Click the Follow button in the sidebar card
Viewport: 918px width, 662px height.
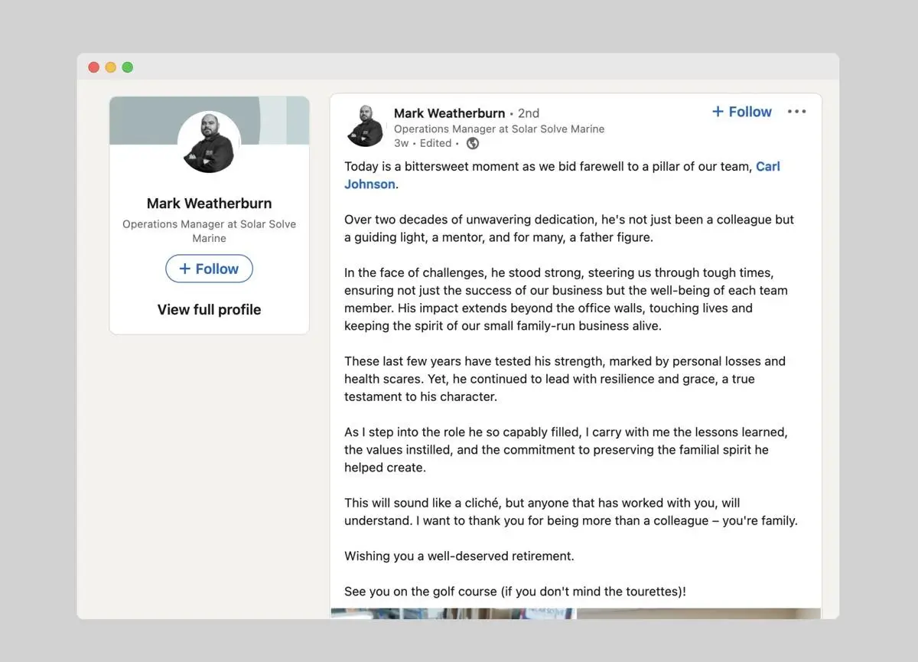209,269
